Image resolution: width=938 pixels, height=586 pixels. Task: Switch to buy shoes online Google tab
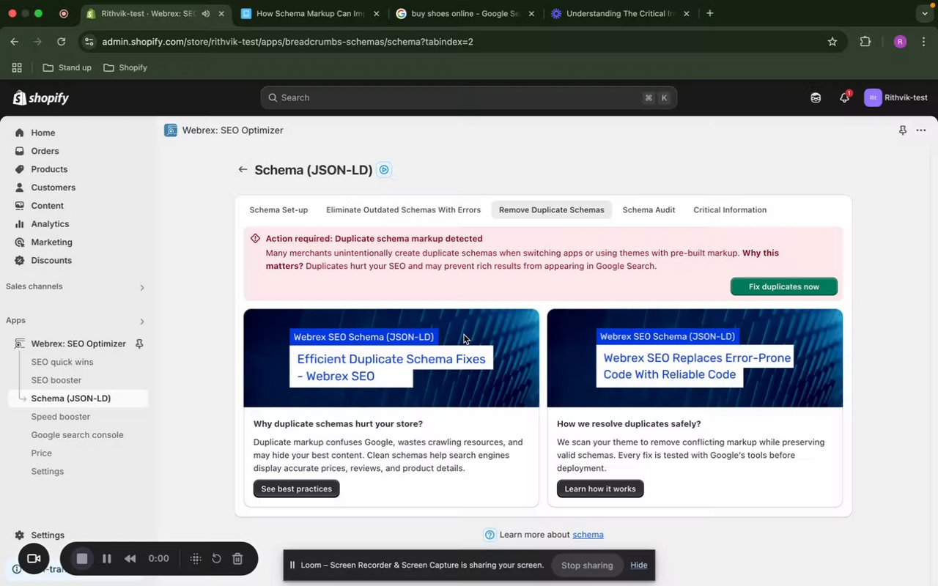click(x=464, y=13)
